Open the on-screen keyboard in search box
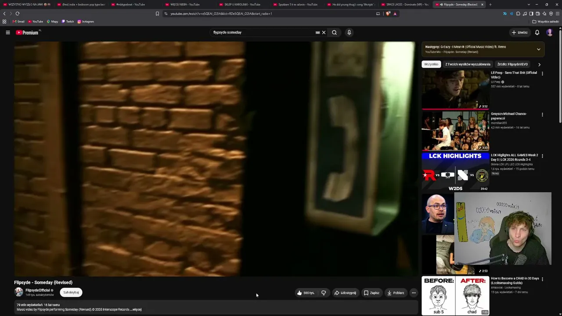 [x=317, y=32]
